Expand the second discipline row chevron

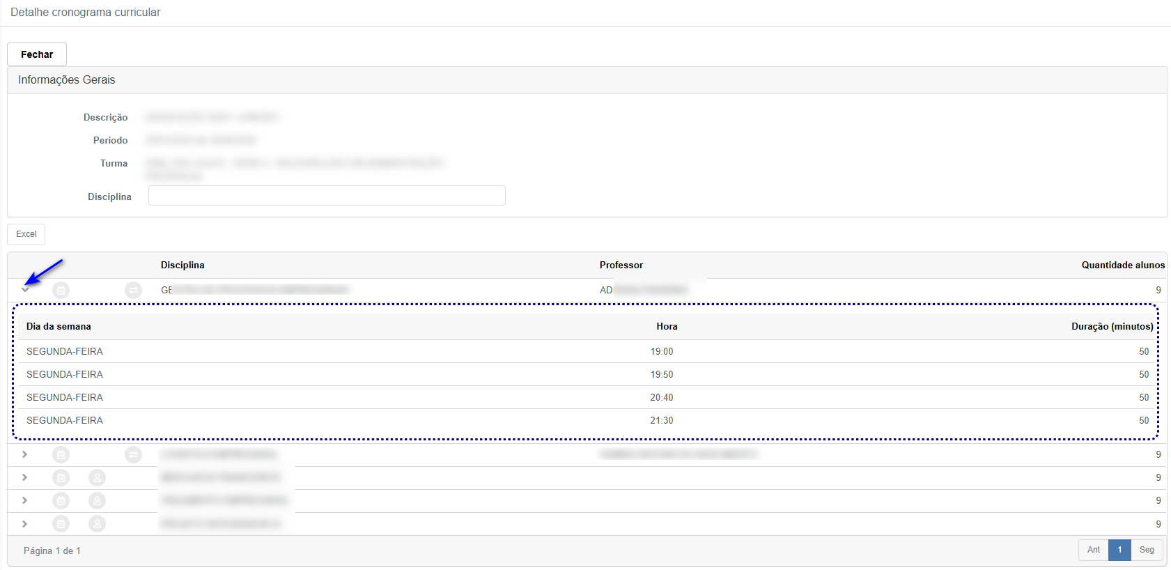[x=25, y=454]
